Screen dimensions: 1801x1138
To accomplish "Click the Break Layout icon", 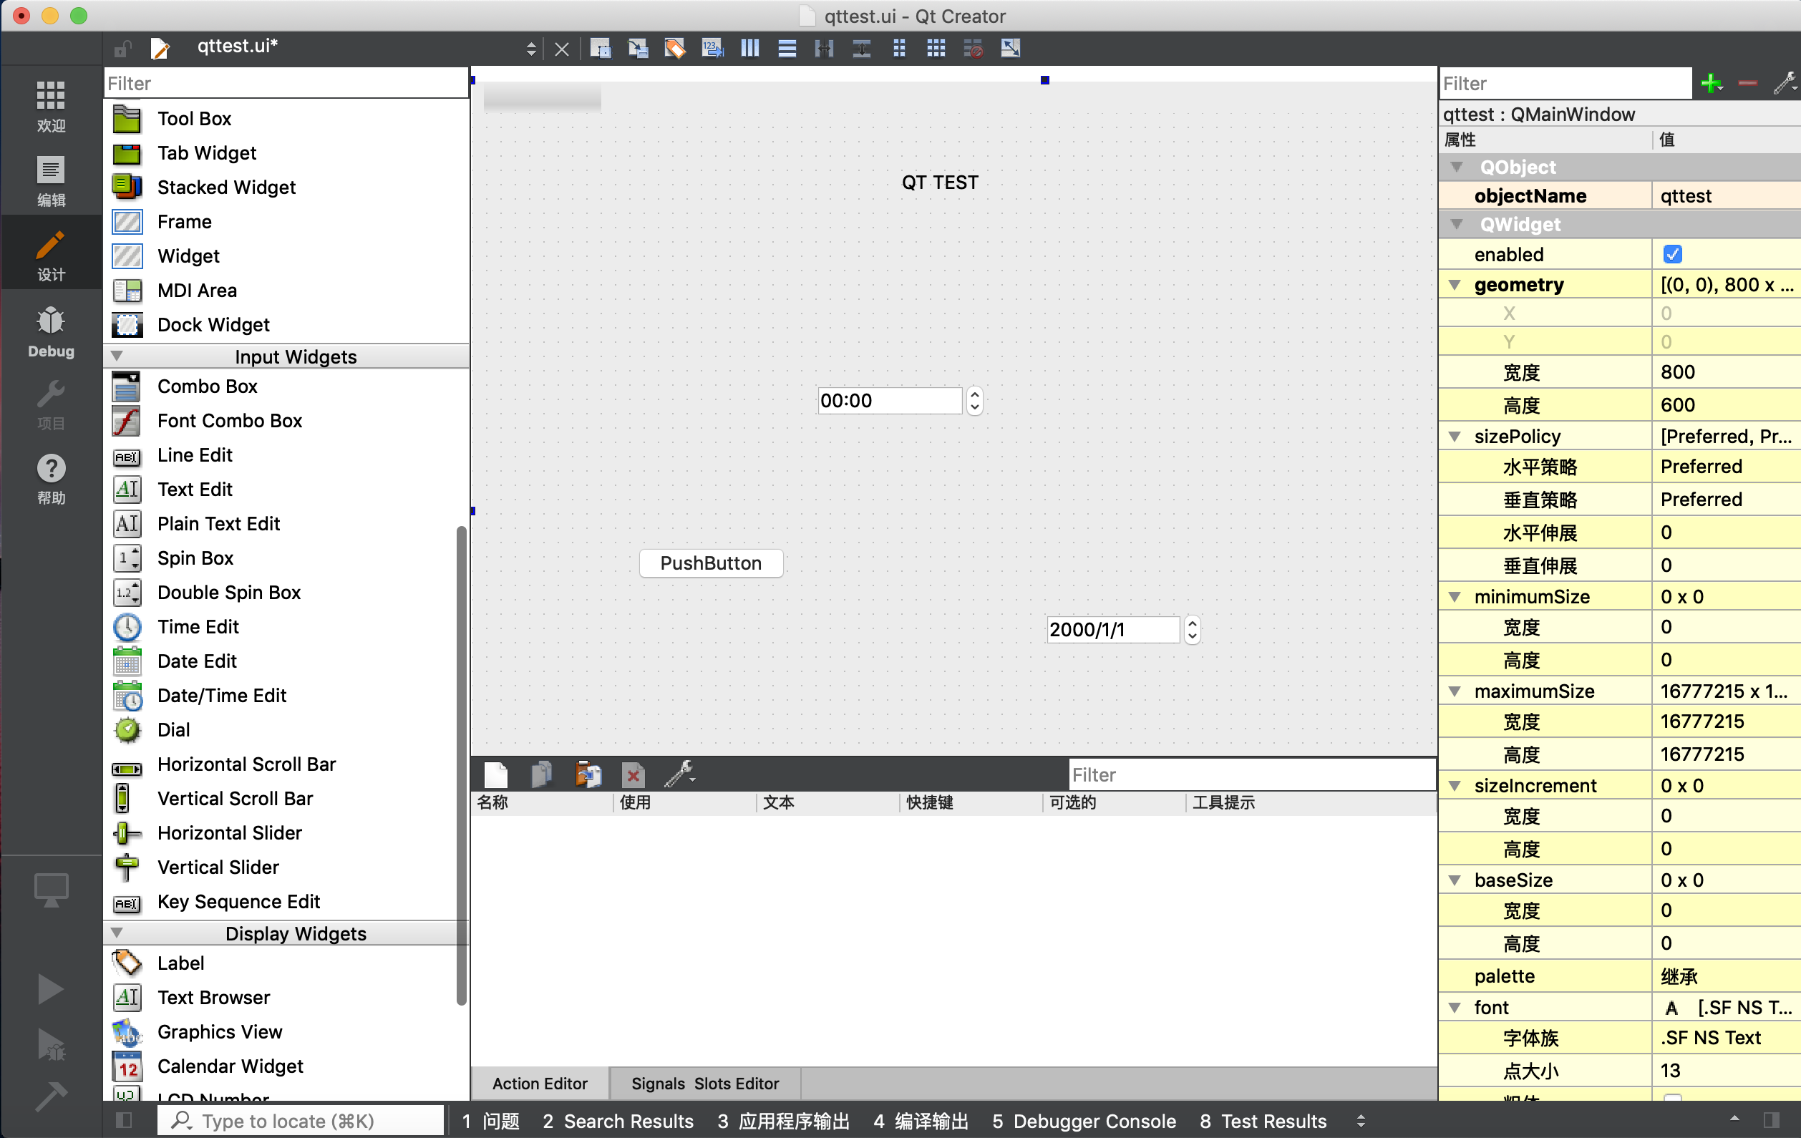I will (973, 49).
